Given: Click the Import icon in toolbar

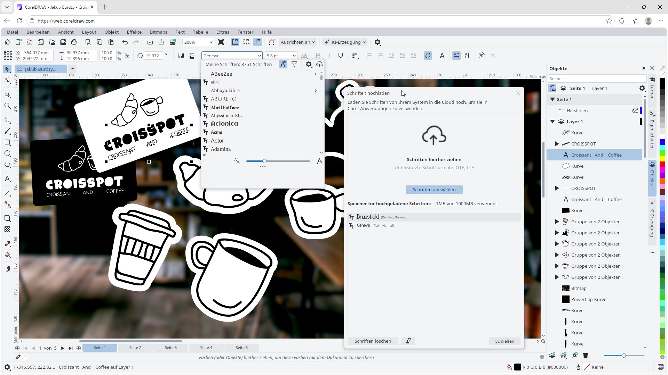Looking at the screenshot, I should (x=150, y=42).
